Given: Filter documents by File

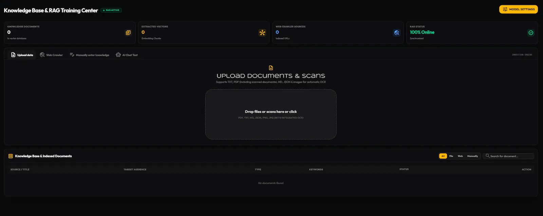Looking at the screenshot, I should tap(451, 156).
